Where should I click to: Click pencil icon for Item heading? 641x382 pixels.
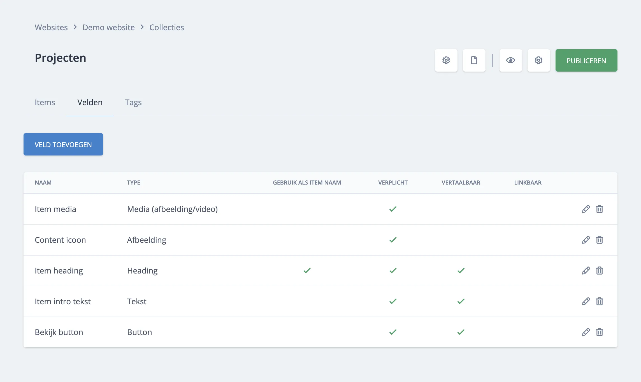(x=586, y=271)
